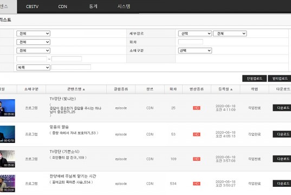Open thumbnail of TV강단 (기쁜소식) episode 109
Viewport: 291px width, 195px height.
click(8, 159)
